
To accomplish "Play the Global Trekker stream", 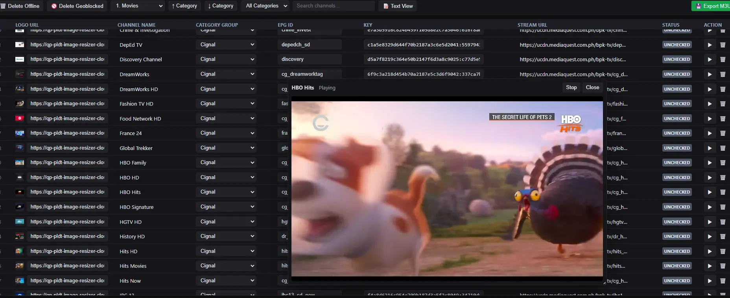I will (710, 148).
